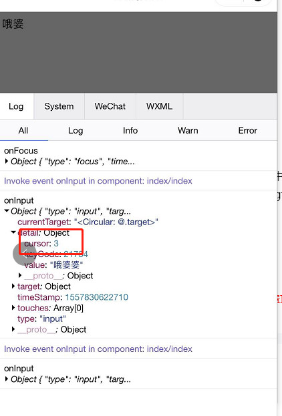This screenshot has width=282, height=416.
Task: Filter console by Log level
Action: [76, 130]
